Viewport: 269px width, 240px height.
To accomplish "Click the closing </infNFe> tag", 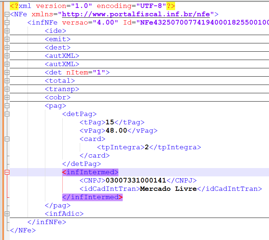I will click(47, 222).
